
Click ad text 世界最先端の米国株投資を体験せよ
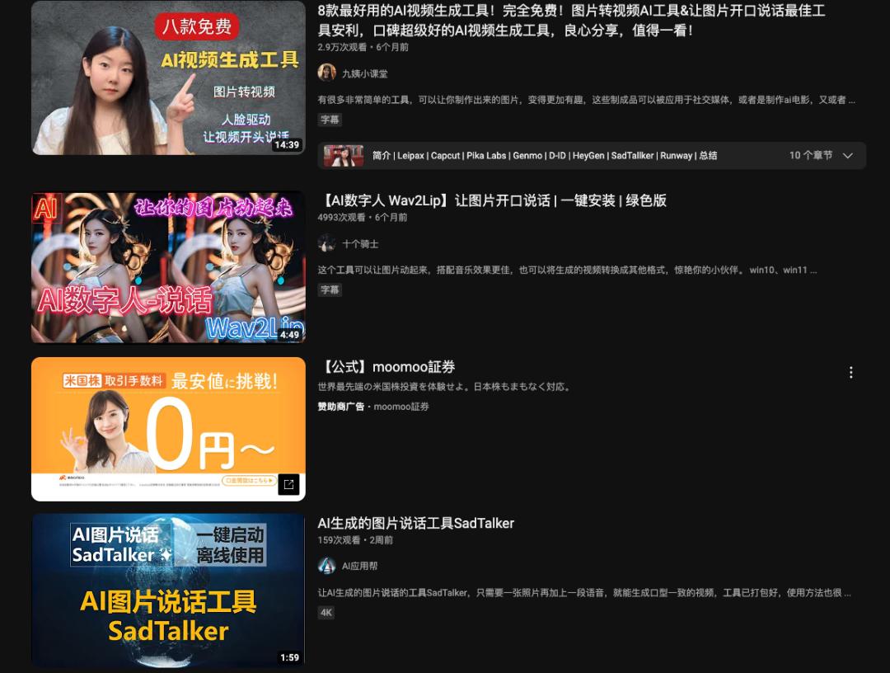point(445,387)
